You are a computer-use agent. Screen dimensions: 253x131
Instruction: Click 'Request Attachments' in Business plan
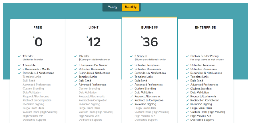coord(148,97)
